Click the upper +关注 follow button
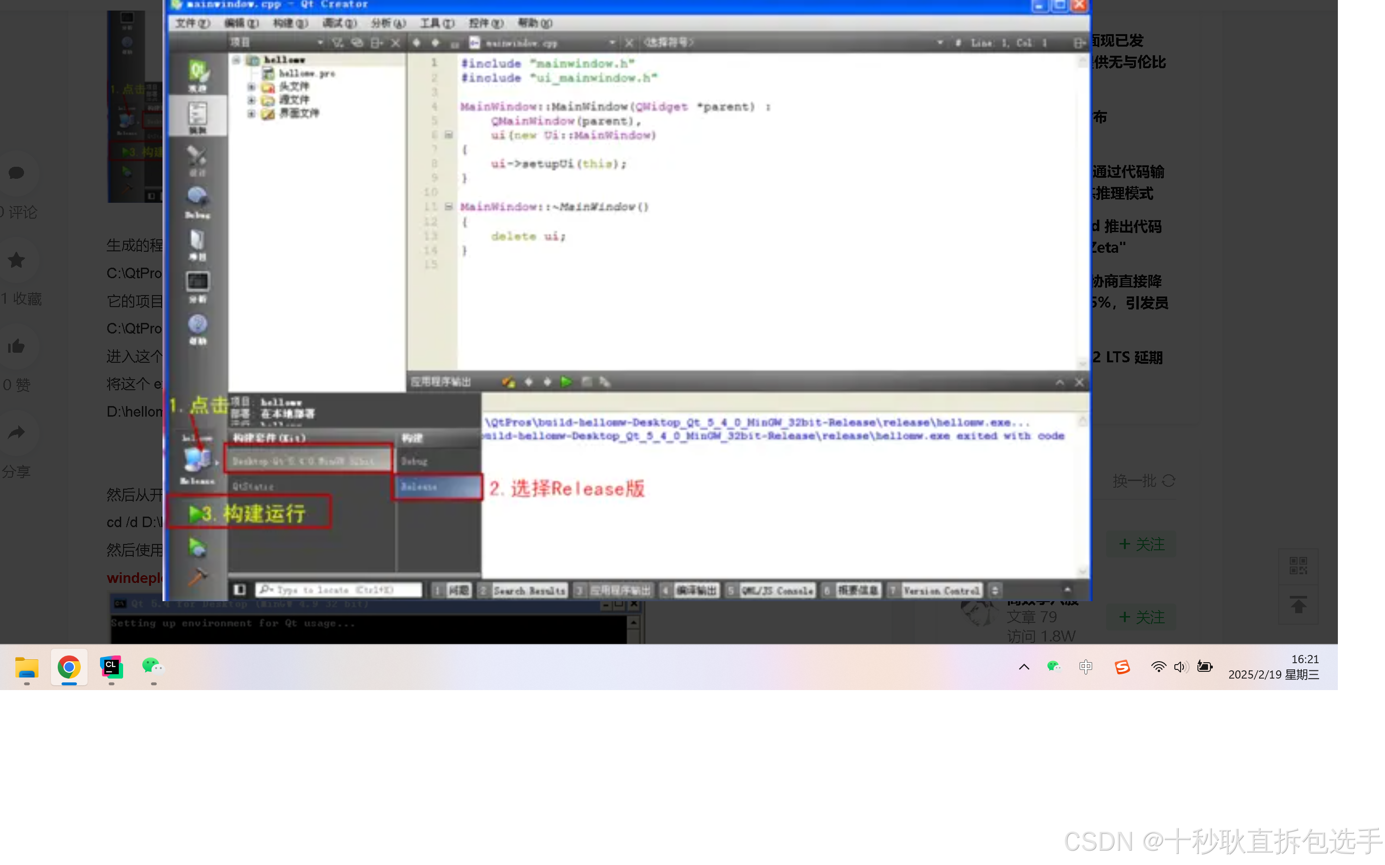This screenshot has width=1385, height=865. tap(1142, 544)
